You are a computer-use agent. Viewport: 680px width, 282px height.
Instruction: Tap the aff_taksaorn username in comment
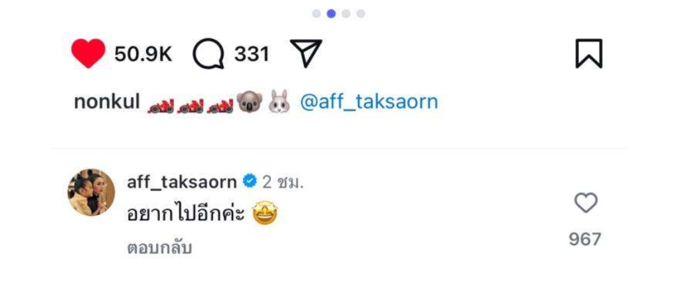tap(182, 182)
